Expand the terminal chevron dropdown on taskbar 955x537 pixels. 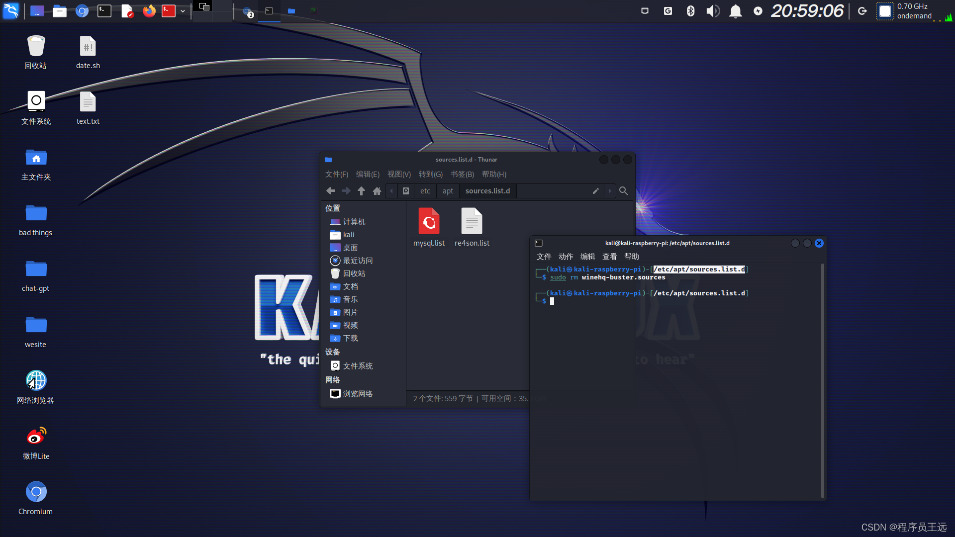[x=183, y=11]
